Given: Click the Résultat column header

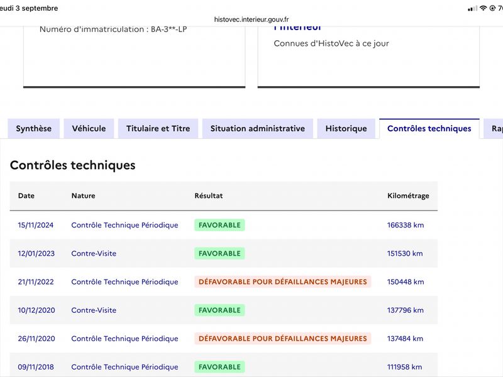Looking at the screenshot, I should (x=209, y=195).
